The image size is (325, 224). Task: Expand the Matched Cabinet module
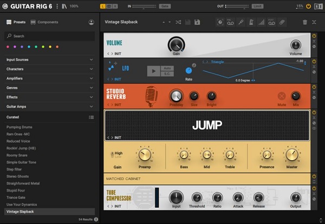coord(314,182)
